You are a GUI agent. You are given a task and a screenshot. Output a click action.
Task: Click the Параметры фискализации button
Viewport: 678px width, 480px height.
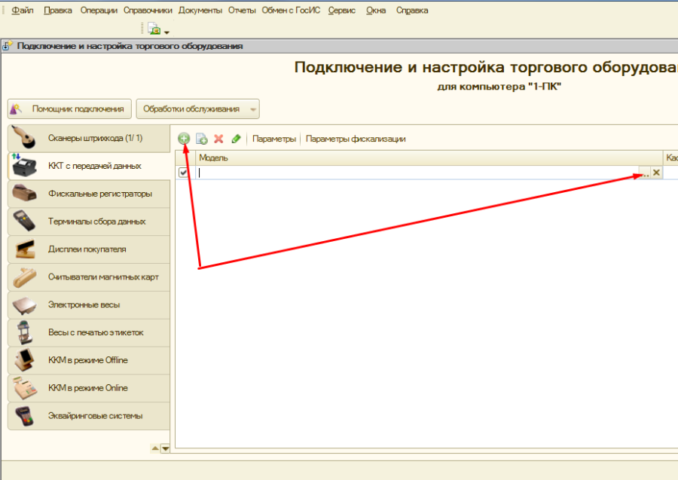click(x=356, y=139)
